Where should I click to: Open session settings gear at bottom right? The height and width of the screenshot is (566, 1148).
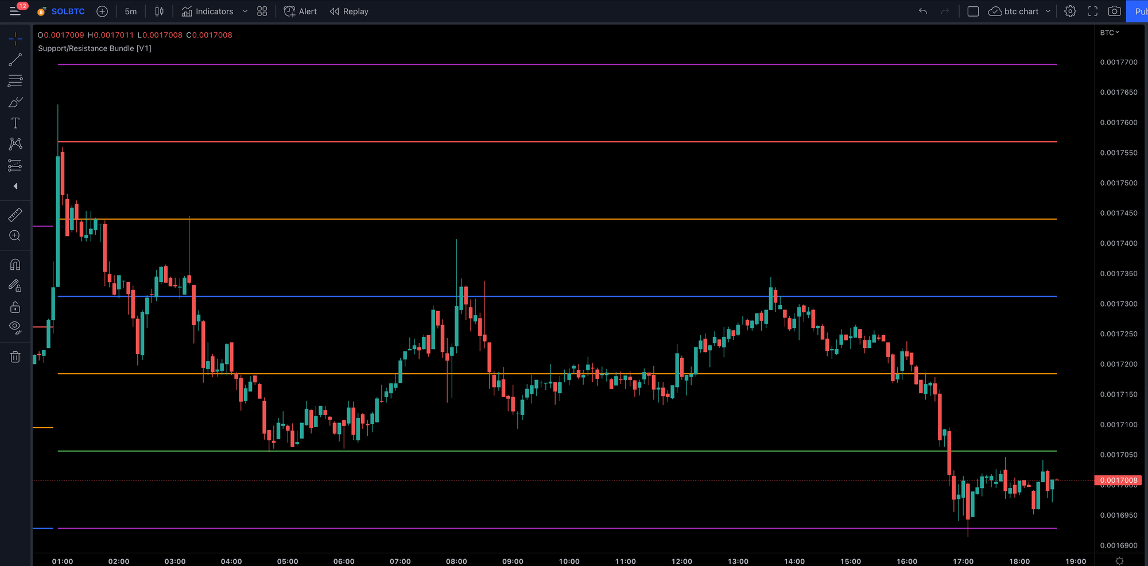point(1118,560)
